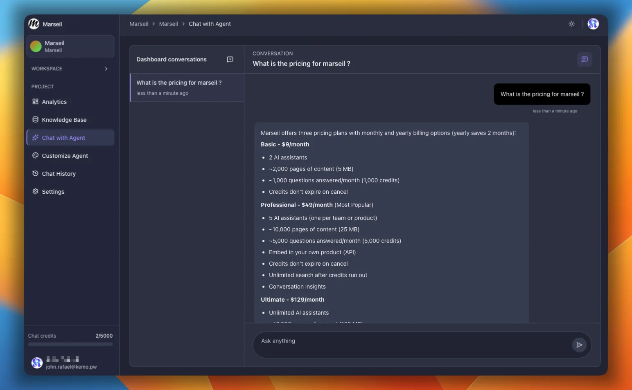
Task: Select Chat with Agent menu item
Action: (x=70, y=138)
